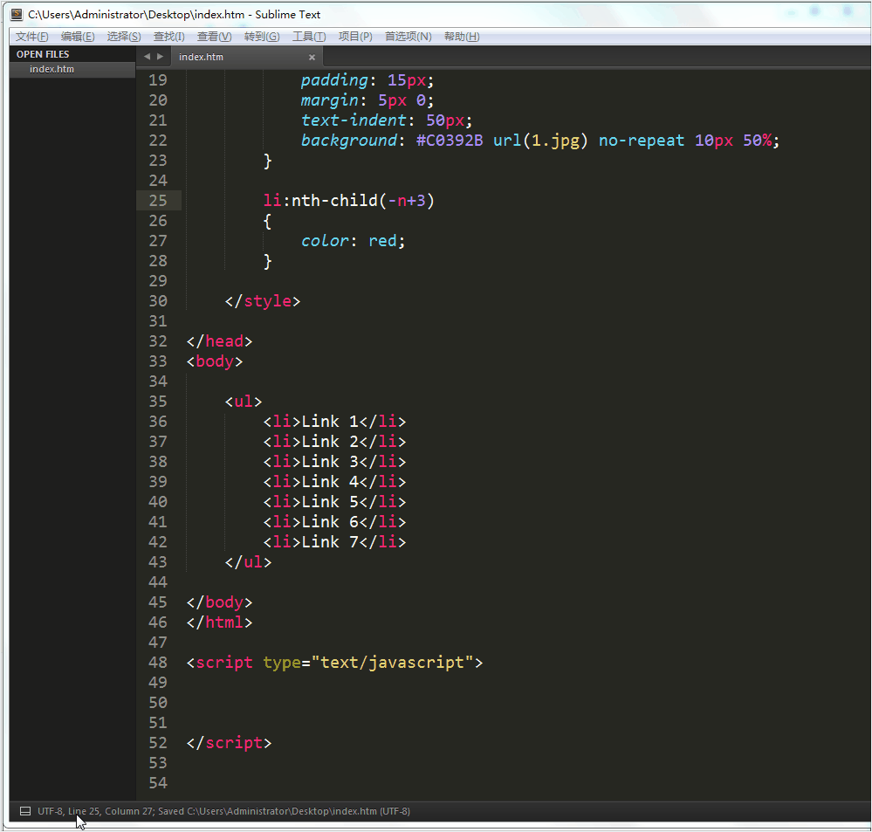Open the 工具(T) menu
Screen dimensions: 872x832
click(309, 37)
